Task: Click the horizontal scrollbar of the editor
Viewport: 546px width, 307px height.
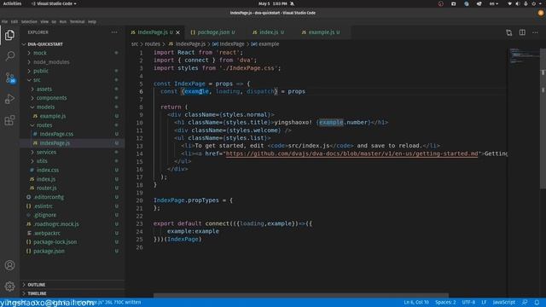Action: pyautogui.click(x=301, y=296)
